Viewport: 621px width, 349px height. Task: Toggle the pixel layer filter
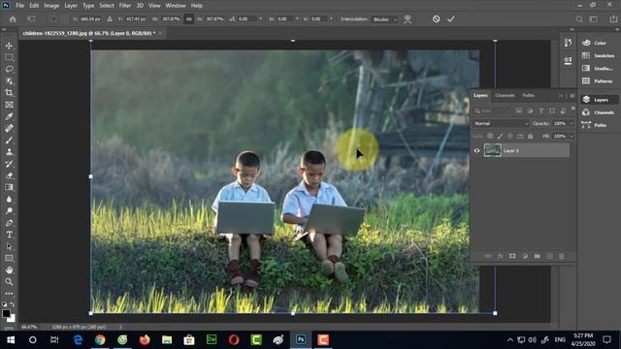pyautogui.click(x=519, y=111)
